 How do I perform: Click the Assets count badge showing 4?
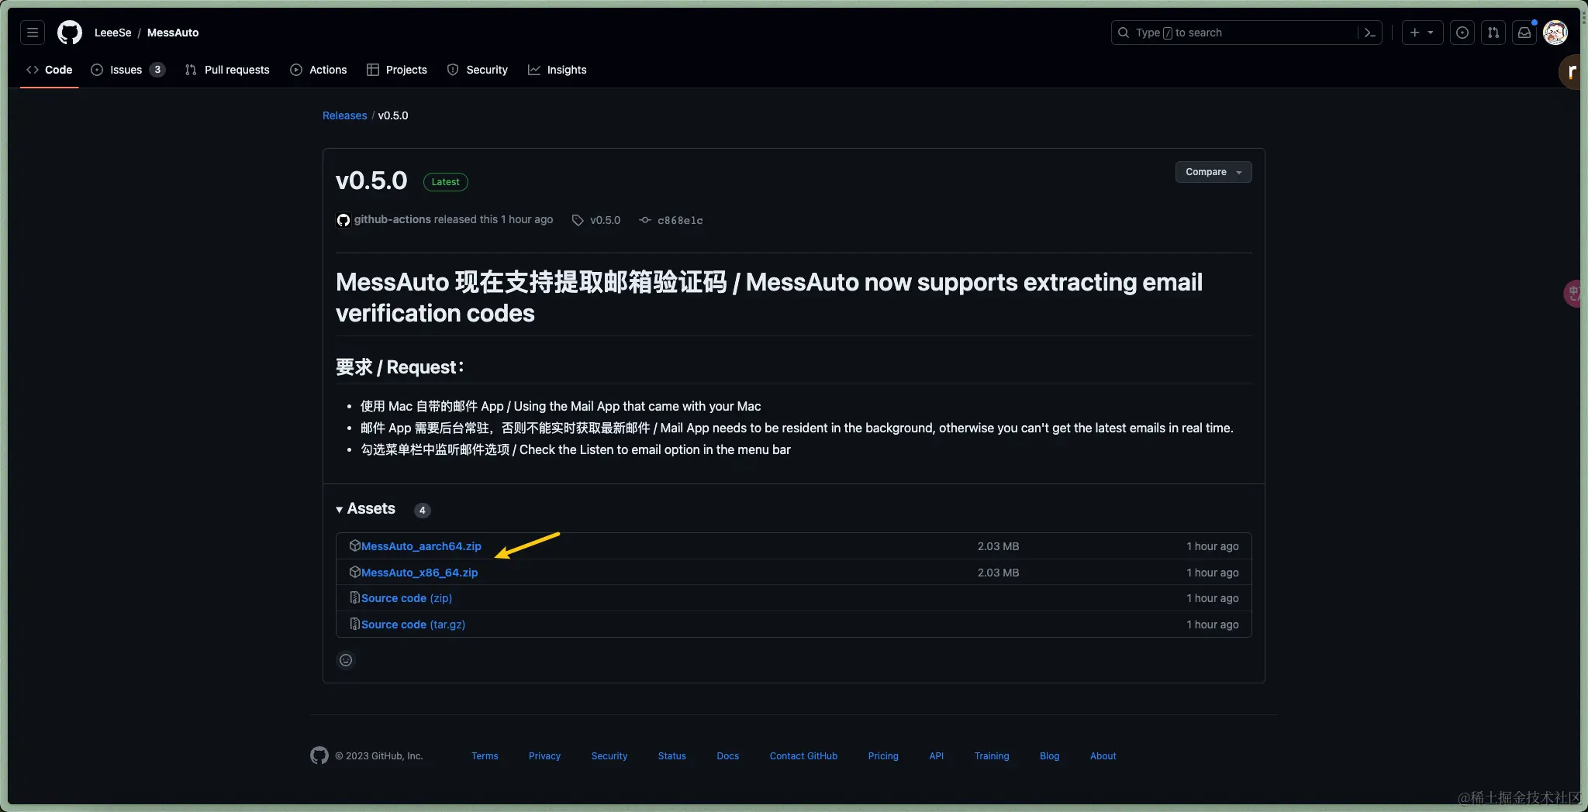422,510
